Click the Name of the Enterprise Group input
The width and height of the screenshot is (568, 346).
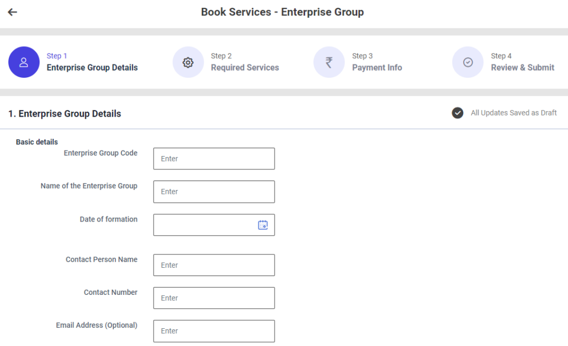tap(214, 192)
